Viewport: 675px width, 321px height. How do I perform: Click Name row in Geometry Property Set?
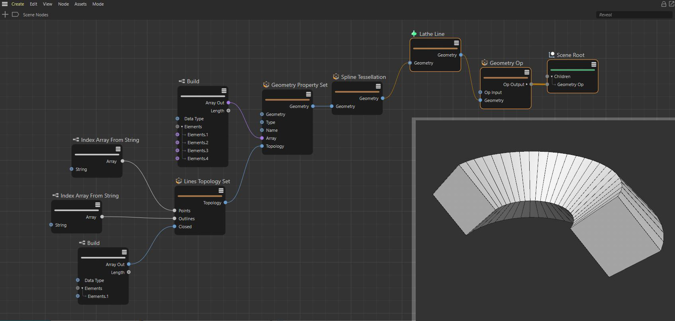click(x=272, y=130)
